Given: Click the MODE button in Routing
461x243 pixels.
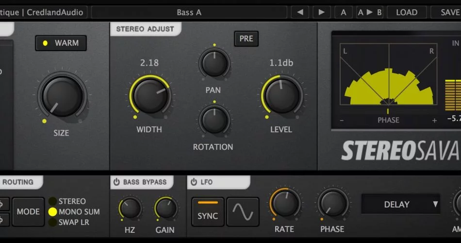Looking at the screenshot, I should click(x=28, y=211).
